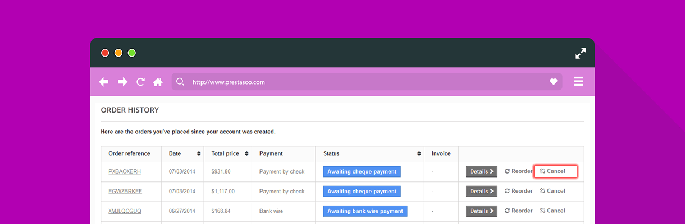This screenshot has height=224, width=685.
Task: Select the 06/27/2014 date cell
Action: (183, 211)
